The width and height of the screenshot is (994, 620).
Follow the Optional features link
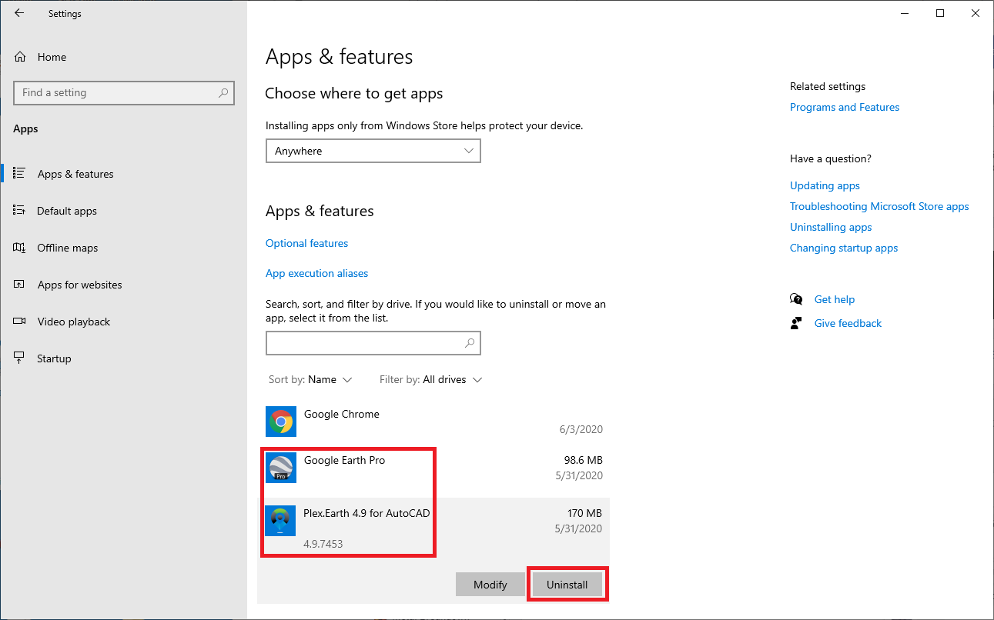pos(306,243)
